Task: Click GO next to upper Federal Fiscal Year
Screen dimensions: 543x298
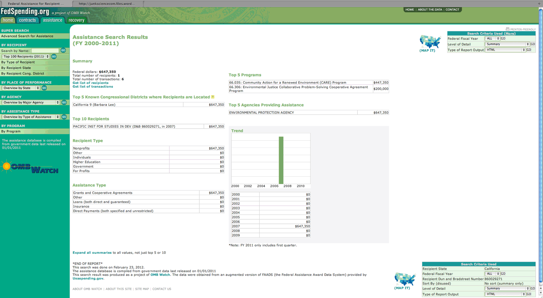Action: pyautogui.click(x=503, y=39)
